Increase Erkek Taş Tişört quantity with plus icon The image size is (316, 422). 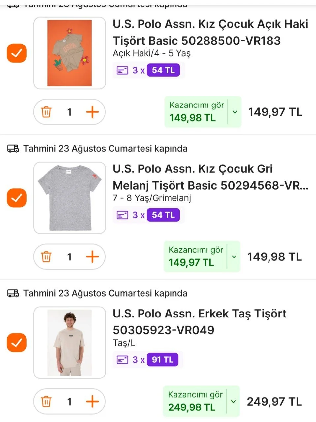(x=92, y=402)
